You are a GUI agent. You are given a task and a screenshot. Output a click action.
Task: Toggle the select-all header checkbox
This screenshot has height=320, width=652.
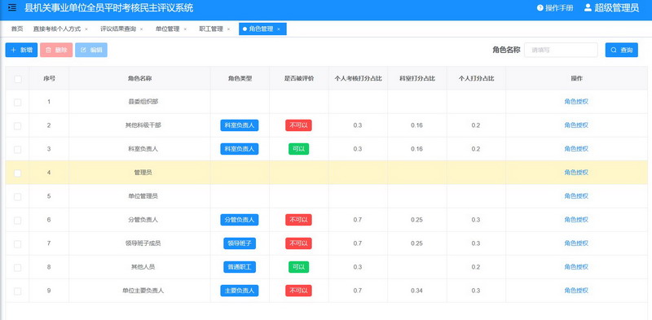(x=18, y=79)
